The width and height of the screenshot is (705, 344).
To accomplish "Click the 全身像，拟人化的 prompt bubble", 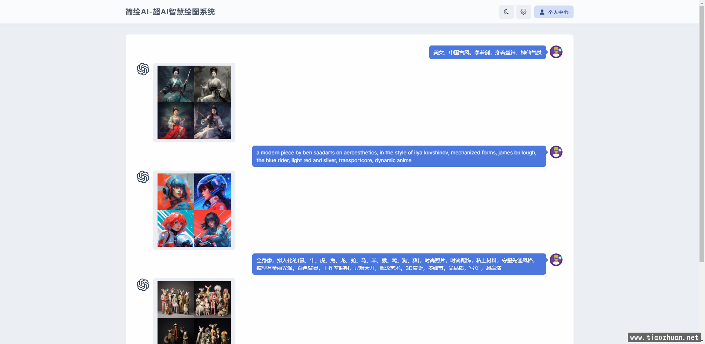I will (399, 264).
